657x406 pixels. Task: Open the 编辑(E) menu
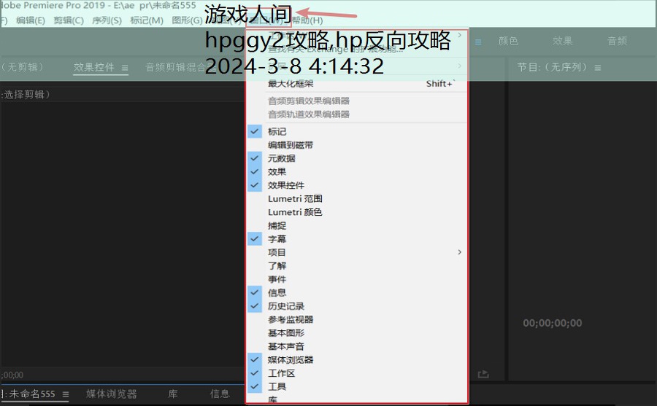(31, 20)
